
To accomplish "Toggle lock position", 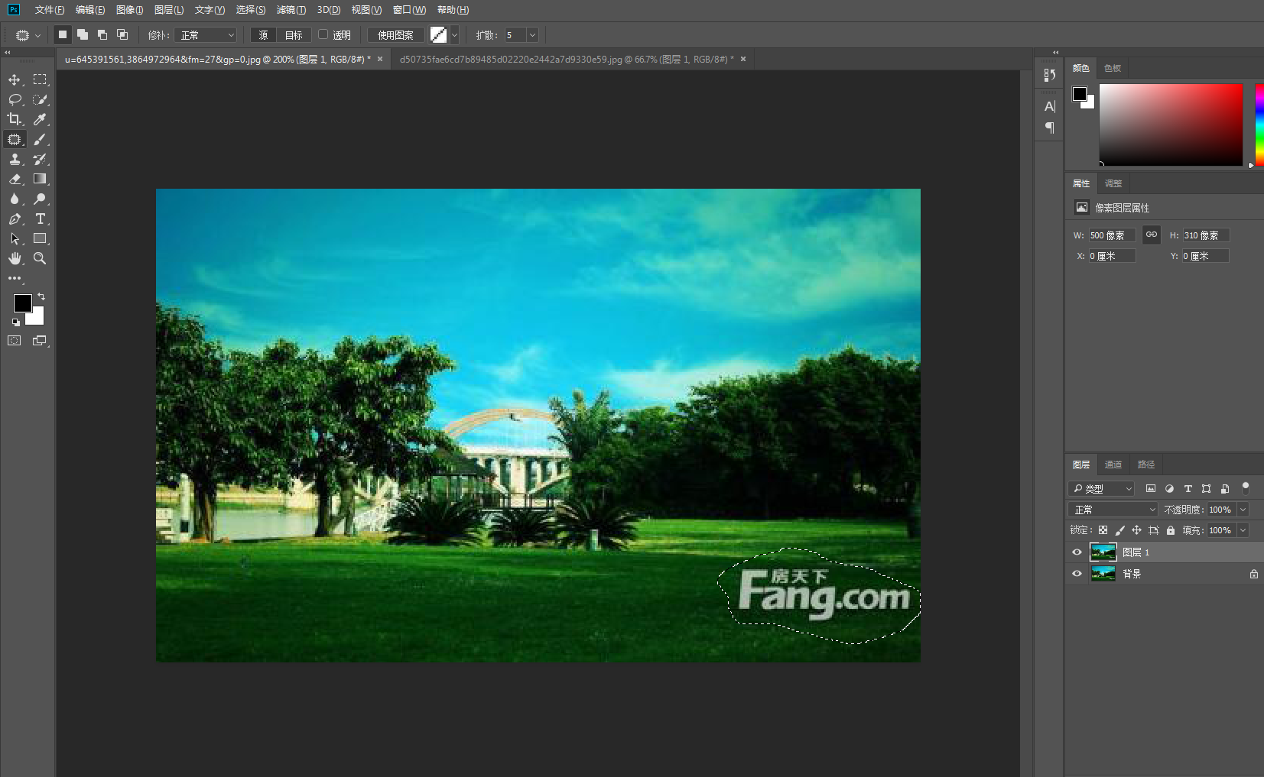I will 1136,530.
